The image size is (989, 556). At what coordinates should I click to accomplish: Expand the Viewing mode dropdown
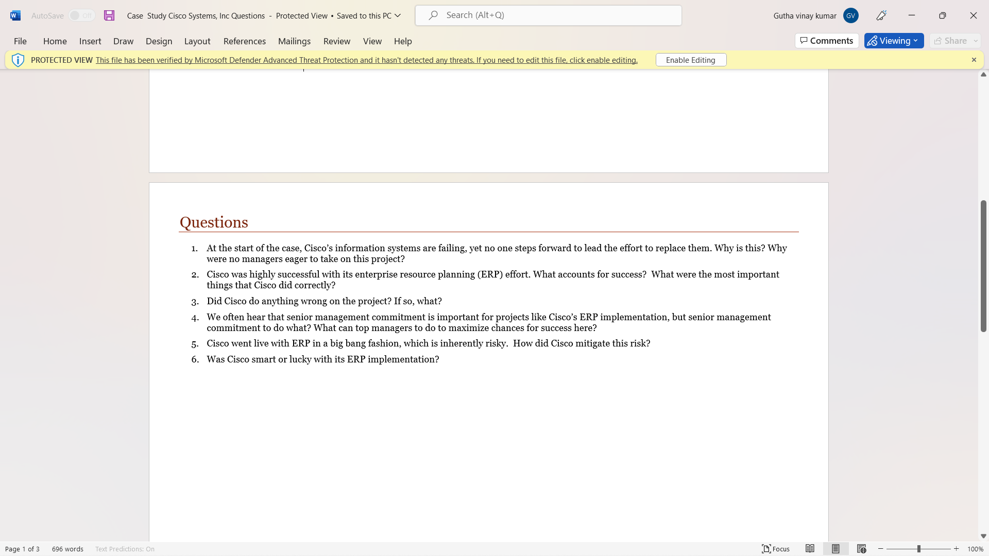tap(918, 41)
